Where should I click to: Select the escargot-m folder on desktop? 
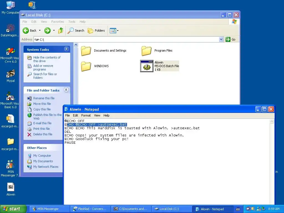(10, 144)
